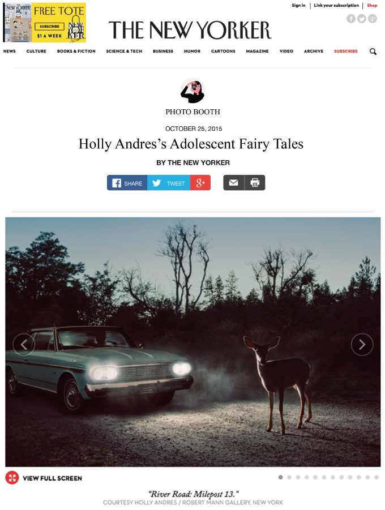Open the header Twitter circle icon

pos(362,19)
